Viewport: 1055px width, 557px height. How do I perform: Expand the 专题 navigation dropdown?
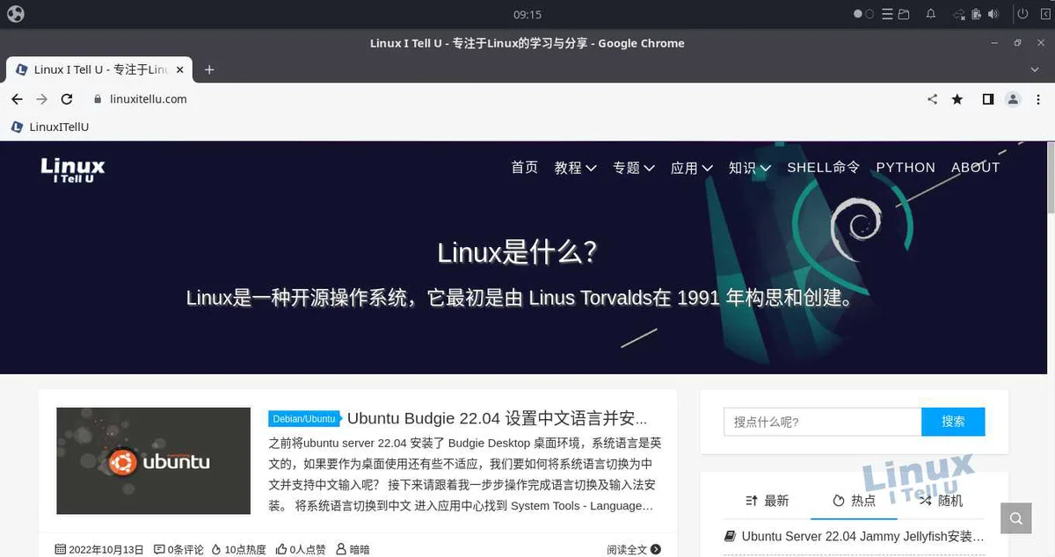tap(634, 167)
